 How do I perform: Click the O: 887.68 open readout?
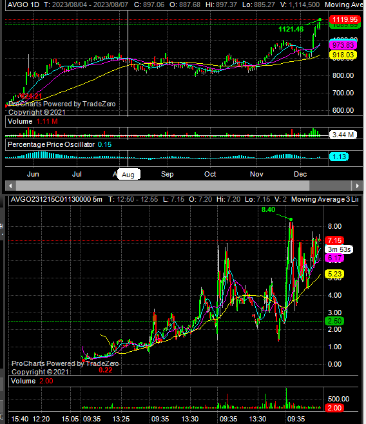[x=185, y=5]
